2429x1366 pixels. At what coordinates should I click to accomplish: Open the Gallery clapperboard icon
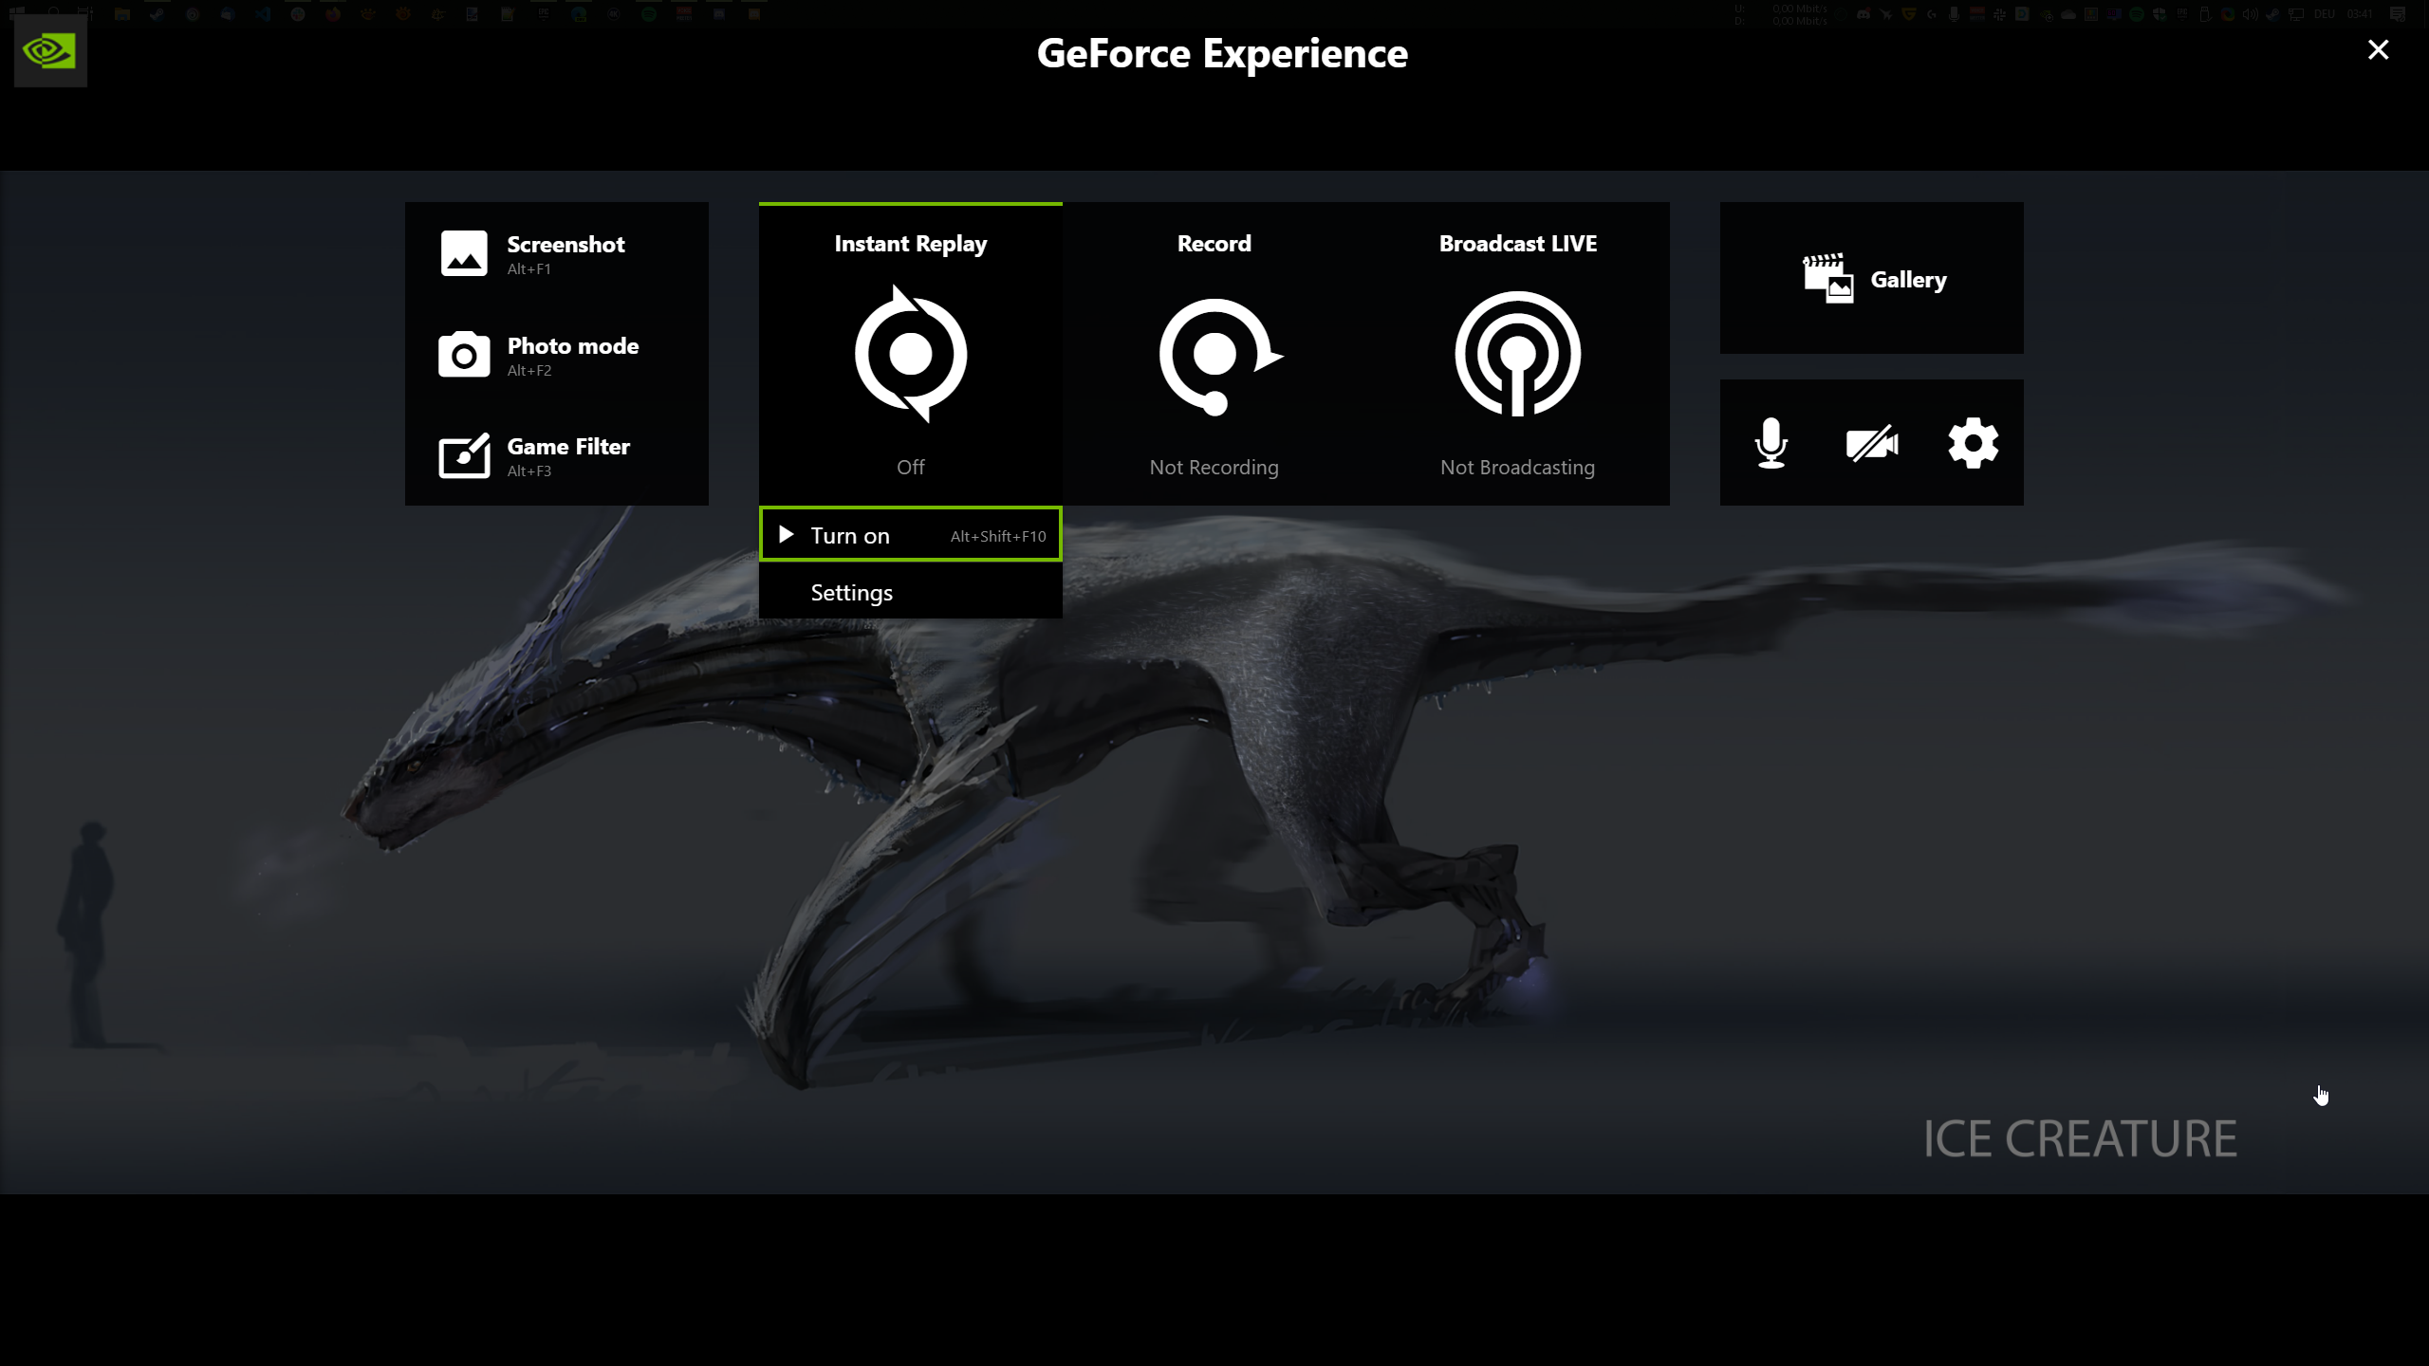[x=1828, y=278]
